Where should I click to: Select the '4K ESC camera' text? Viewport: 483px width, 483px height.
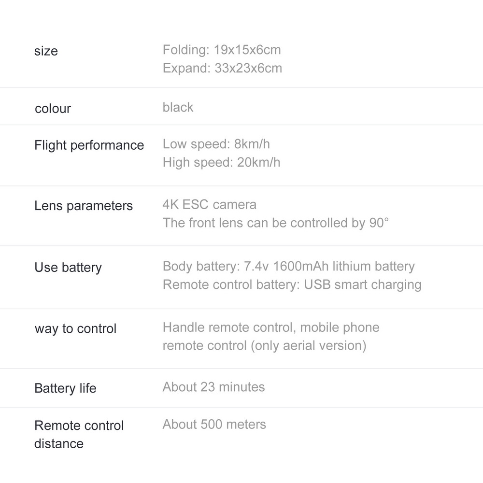210,204
